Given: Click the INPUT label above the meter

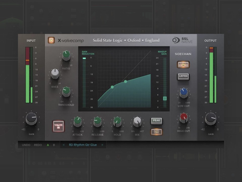Looking at the screenshot, I should click(x=31, y=41).
